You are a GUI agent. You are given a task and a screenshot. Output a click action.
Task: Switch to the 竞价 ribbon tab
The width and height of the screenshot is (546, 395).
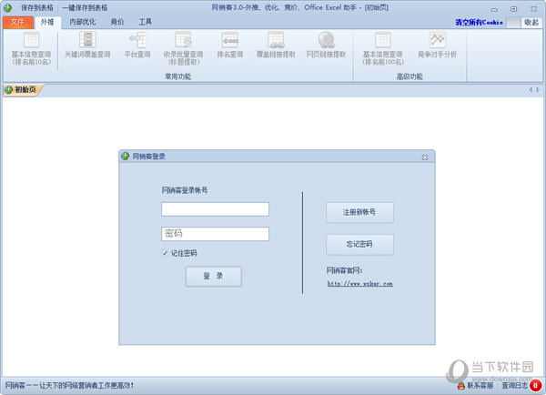pos(117,22)
